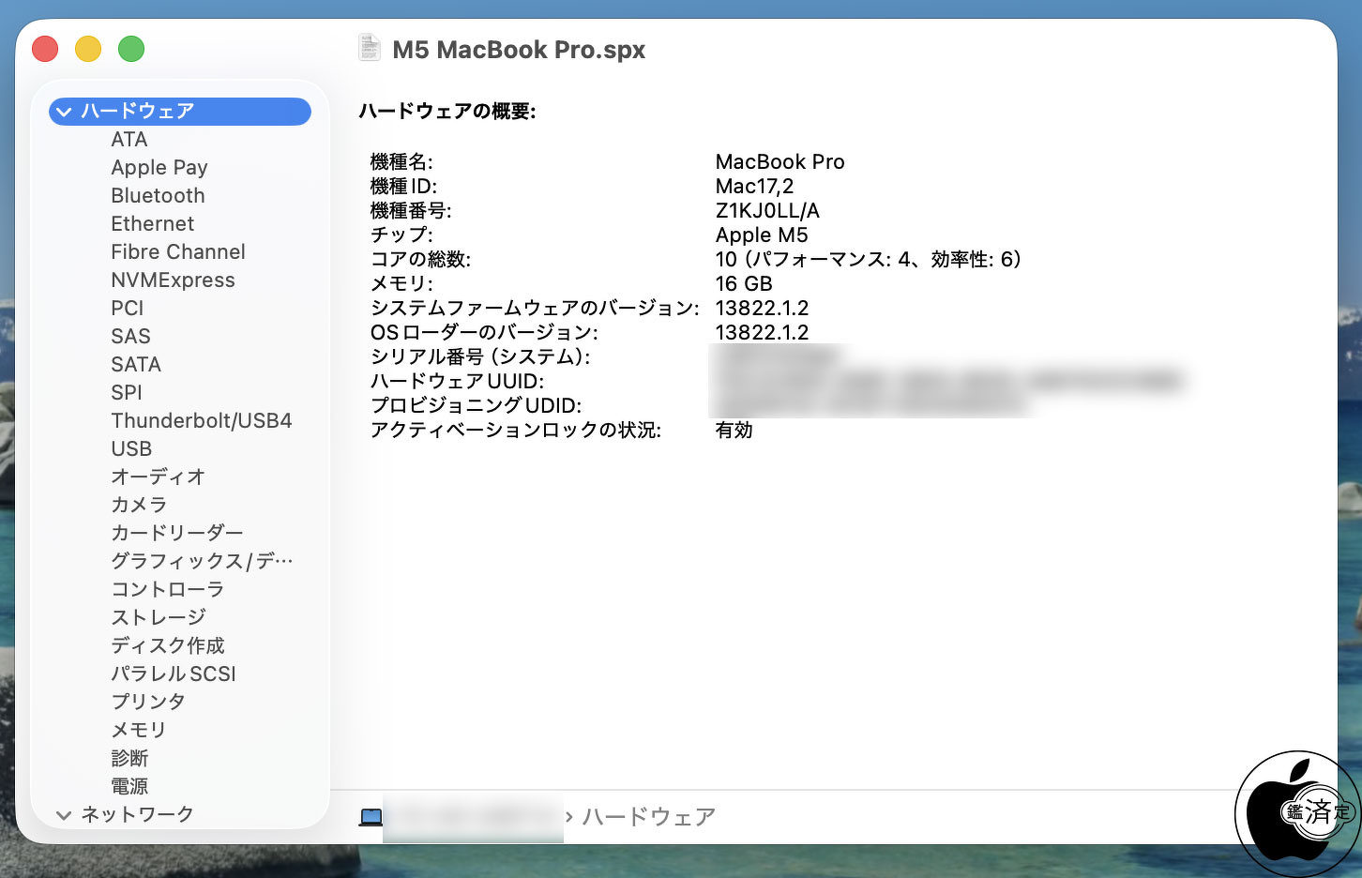This screenshot has width=1362, height=878.
Task: Click the M5 MacBook Pro.spx window title
Action: [x=518, y=50]
